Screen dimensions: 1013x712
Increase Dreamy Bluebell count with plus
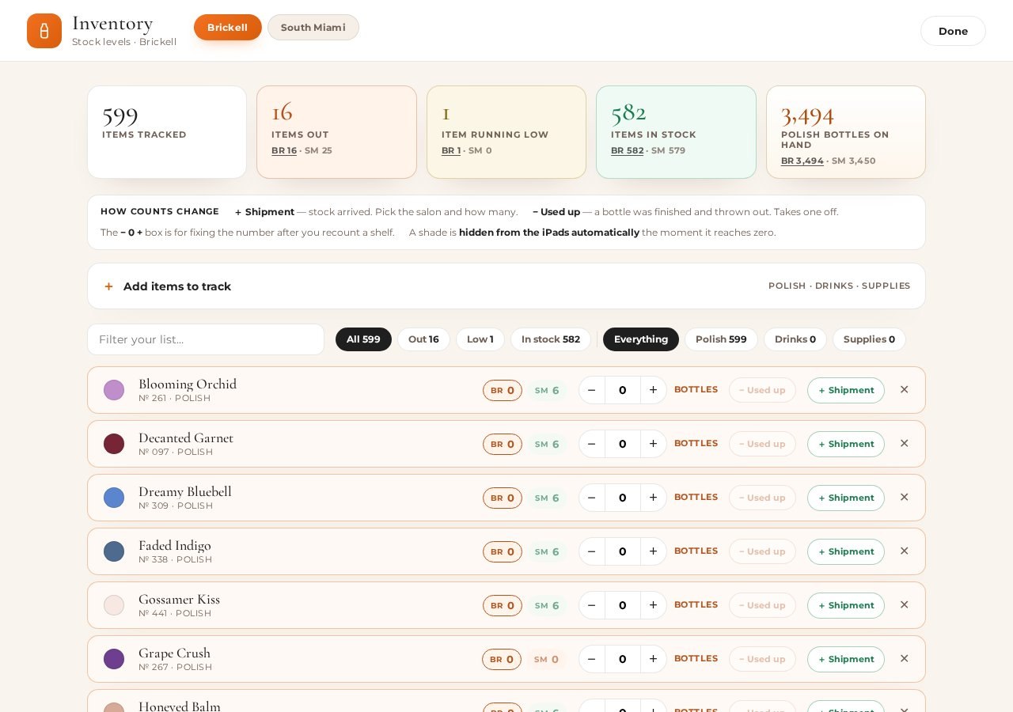(653, 498)
